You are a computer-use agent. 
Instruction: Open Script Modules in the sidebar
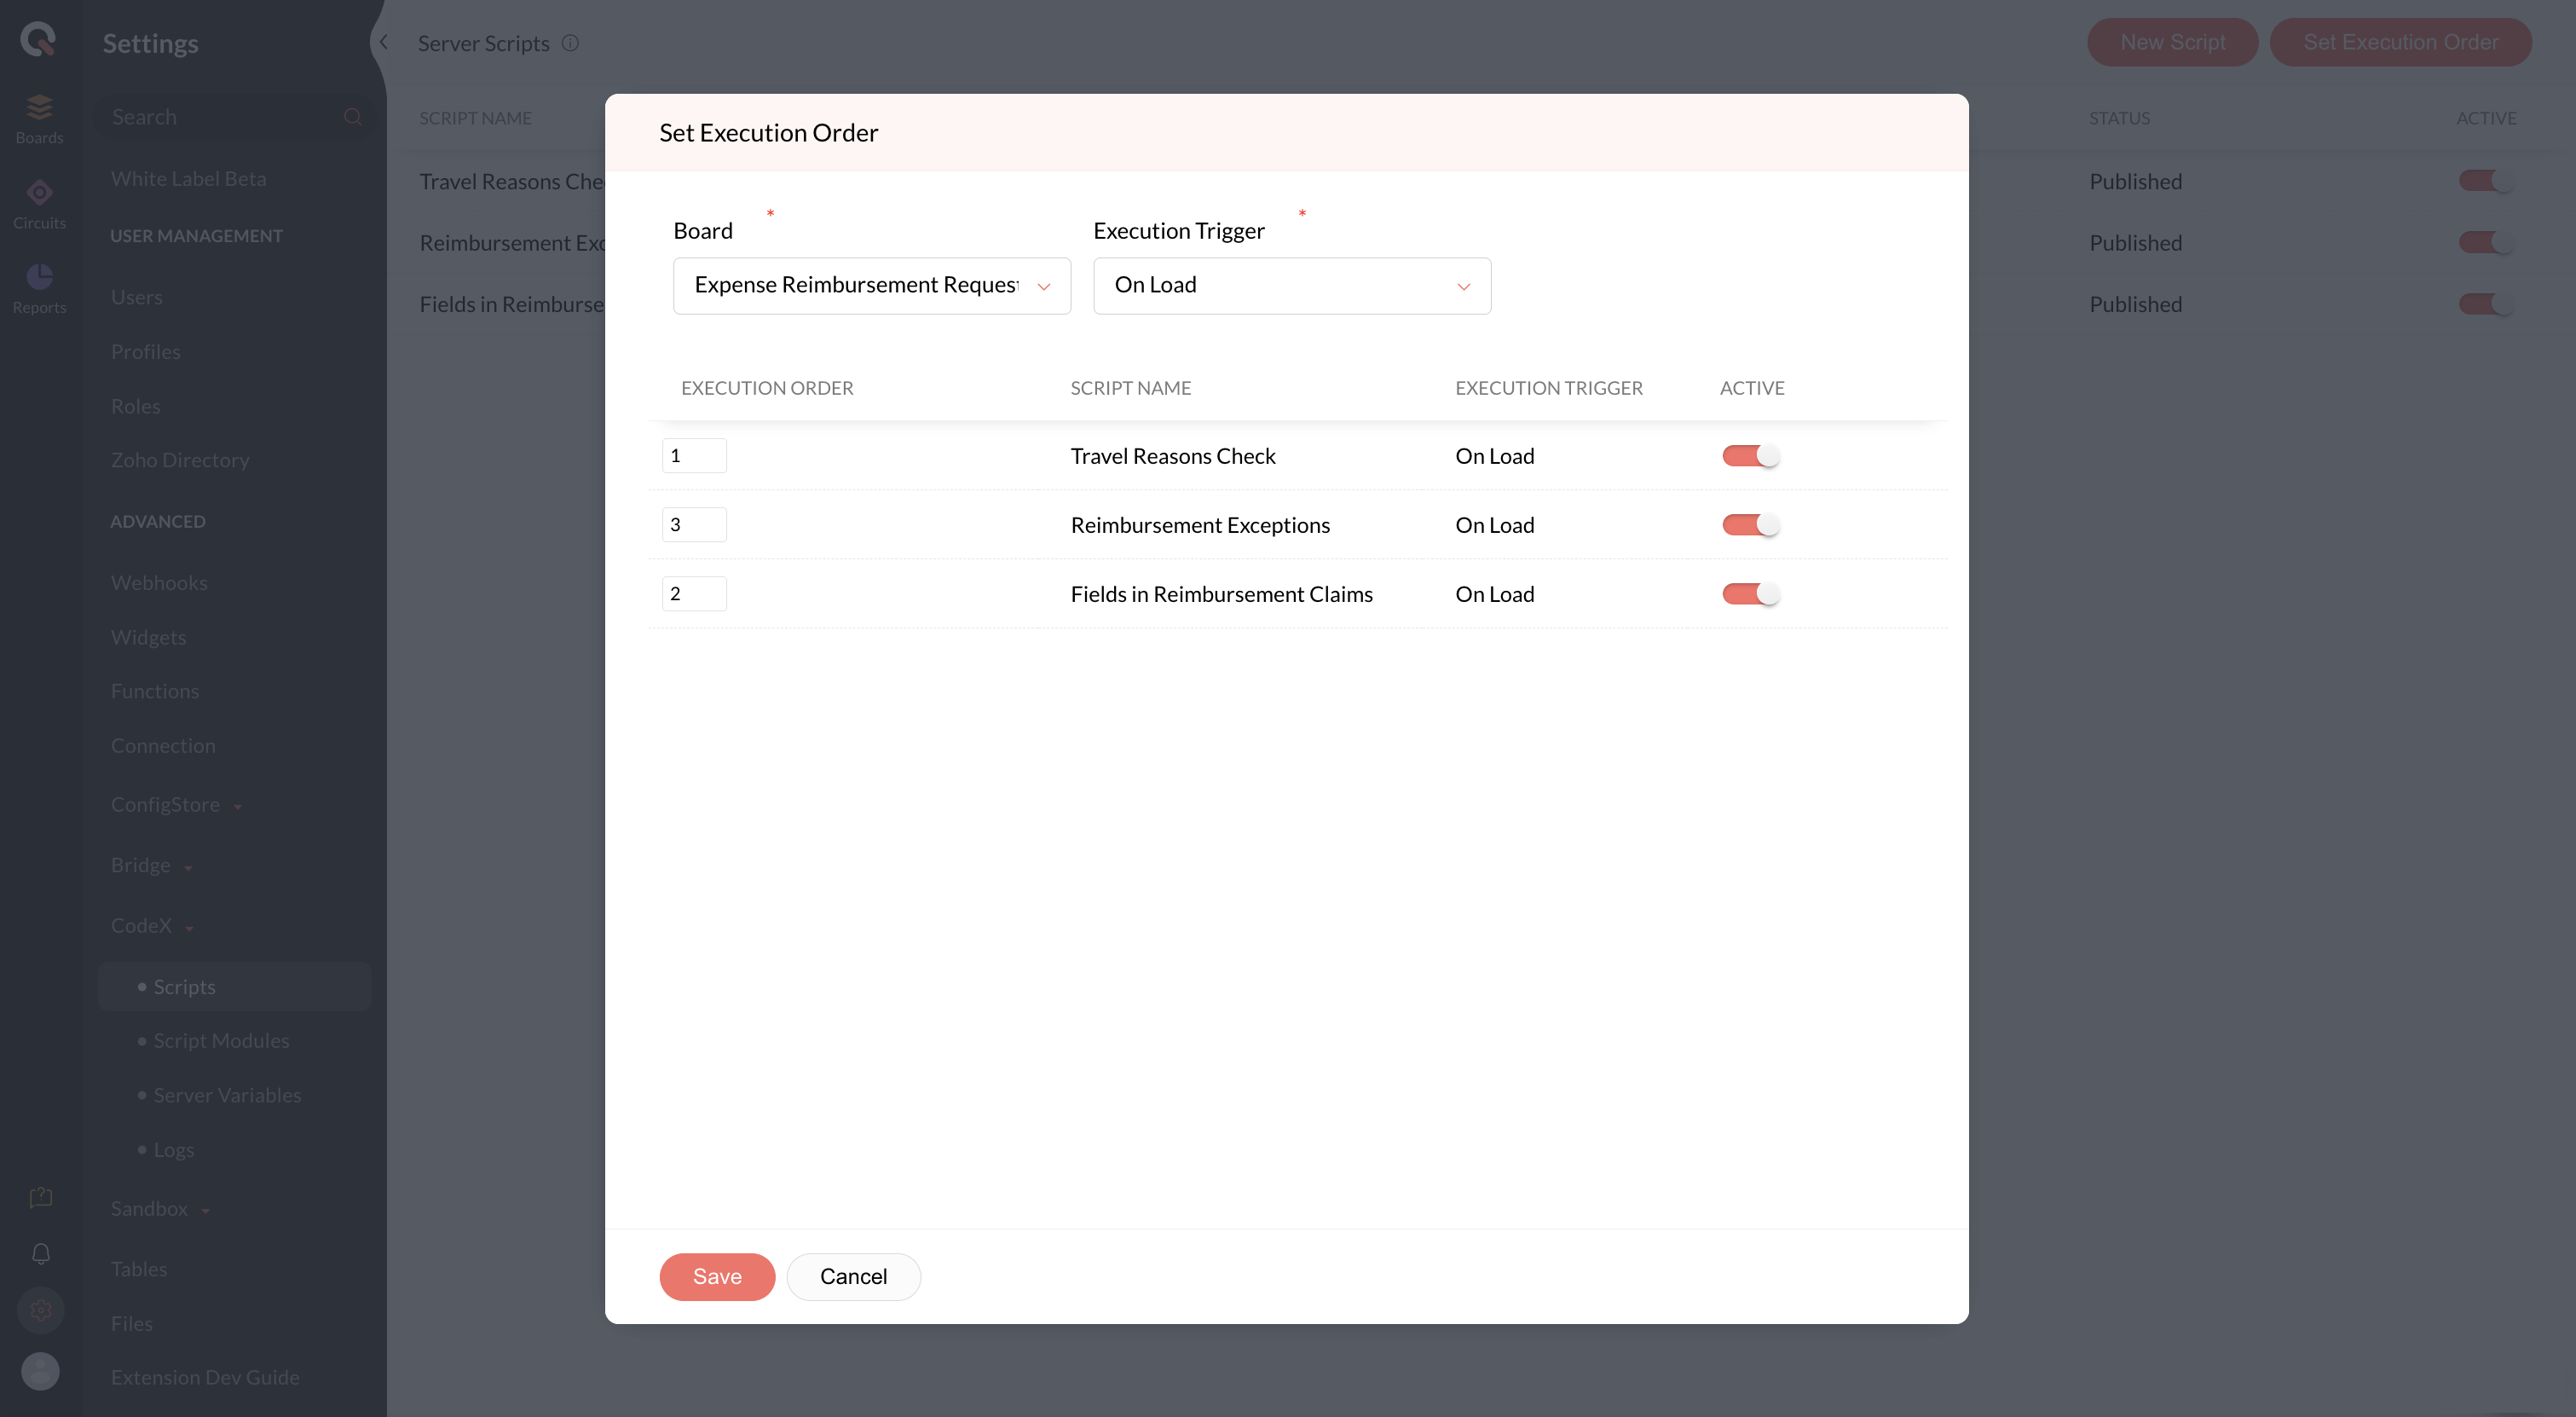[x=221, y=1041]
